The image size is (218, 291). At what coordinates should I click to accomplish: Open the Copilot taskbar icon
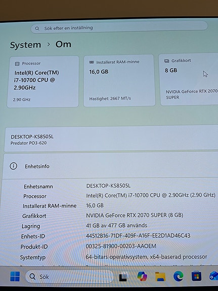point(142,276)
